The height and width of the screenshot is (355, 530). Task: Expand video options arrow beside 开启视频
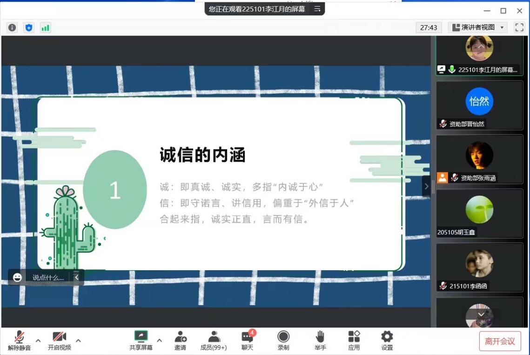point(78,341)
